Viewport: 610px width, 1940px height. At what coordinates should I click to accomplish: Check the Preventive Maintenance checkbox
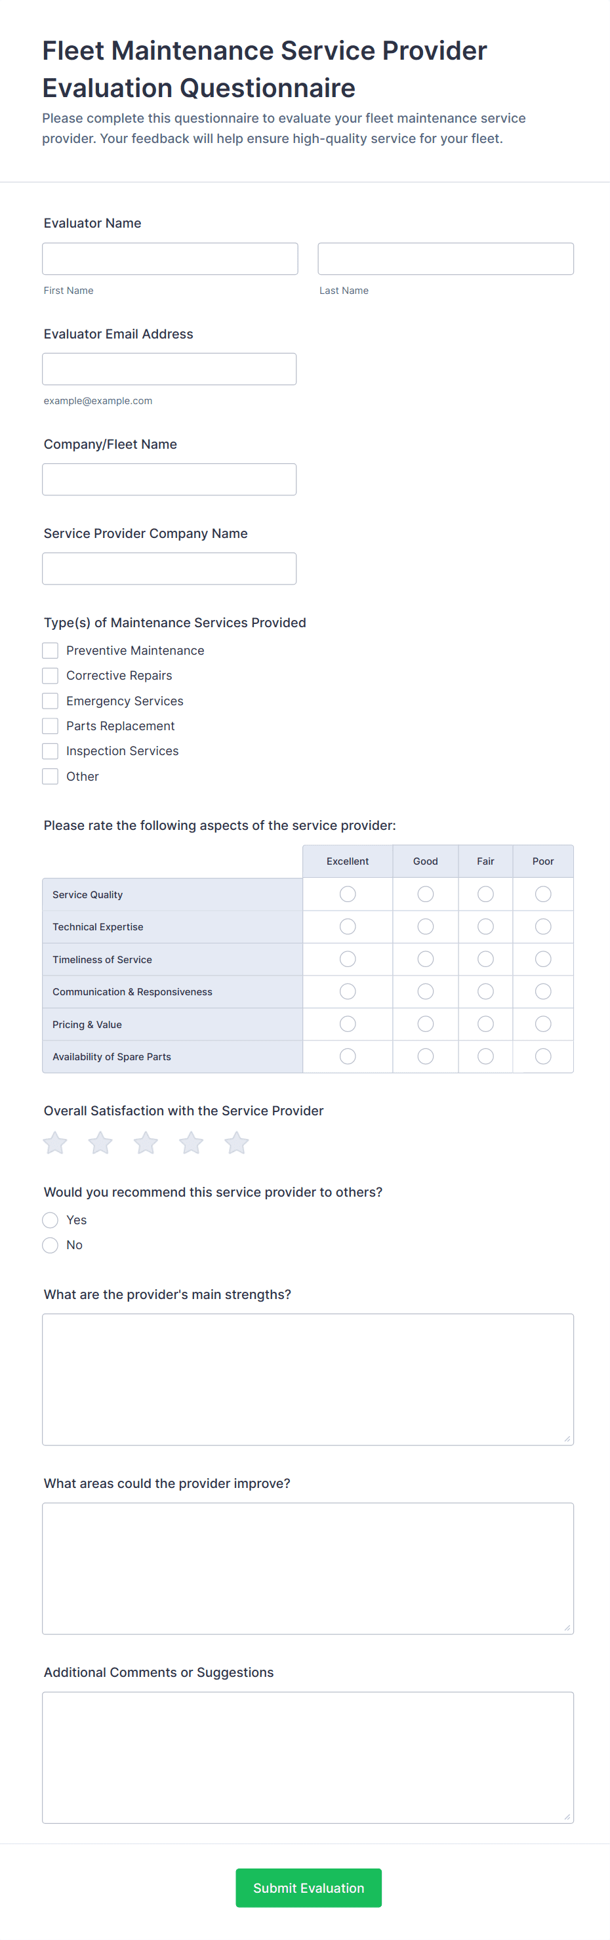click(x=51, y=650)
